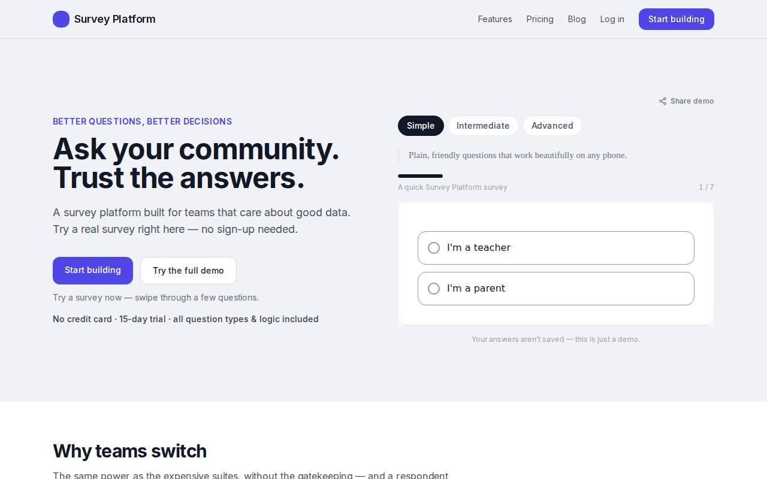Open the Features nav link
The width and height of the screenshot is (767, 479).
click(x=495, y=19)
